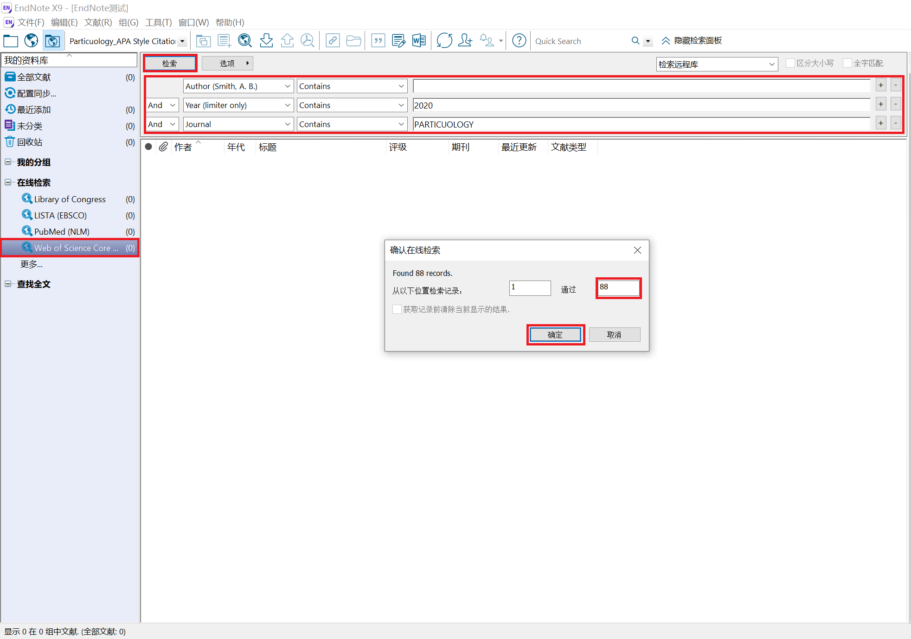911x639 pixels.
Task: Remove the Journal search row
Action: coord(896,123)
